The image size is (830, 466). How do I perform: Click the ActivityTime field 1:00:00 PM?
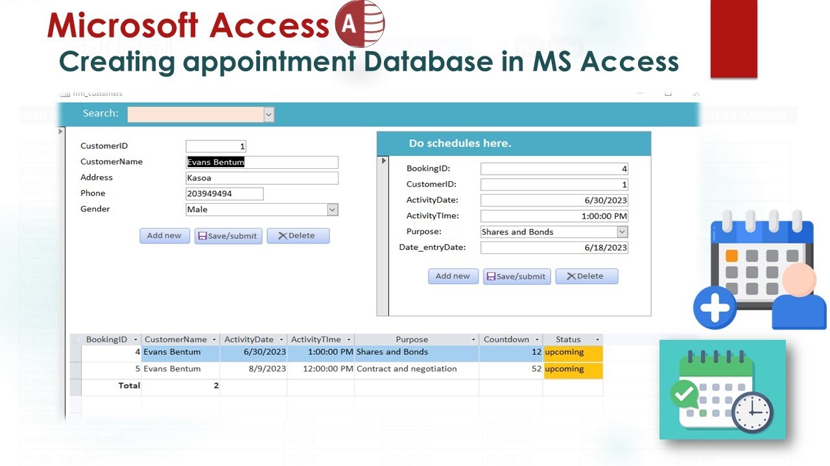(554, 216)
